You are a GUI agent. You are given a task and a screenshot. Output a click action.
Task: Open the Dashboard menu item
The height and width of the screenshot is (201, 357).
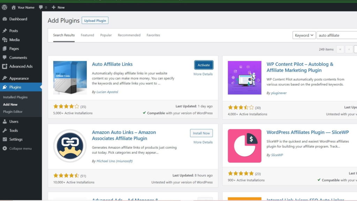(x=21, y=19)
